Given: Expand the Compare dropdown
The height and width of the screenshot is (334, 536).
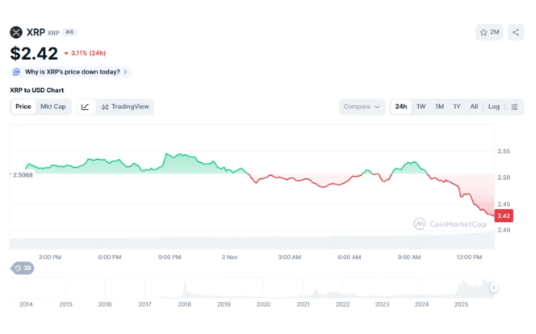Looking at the screenshot, I should pos(362,106).
